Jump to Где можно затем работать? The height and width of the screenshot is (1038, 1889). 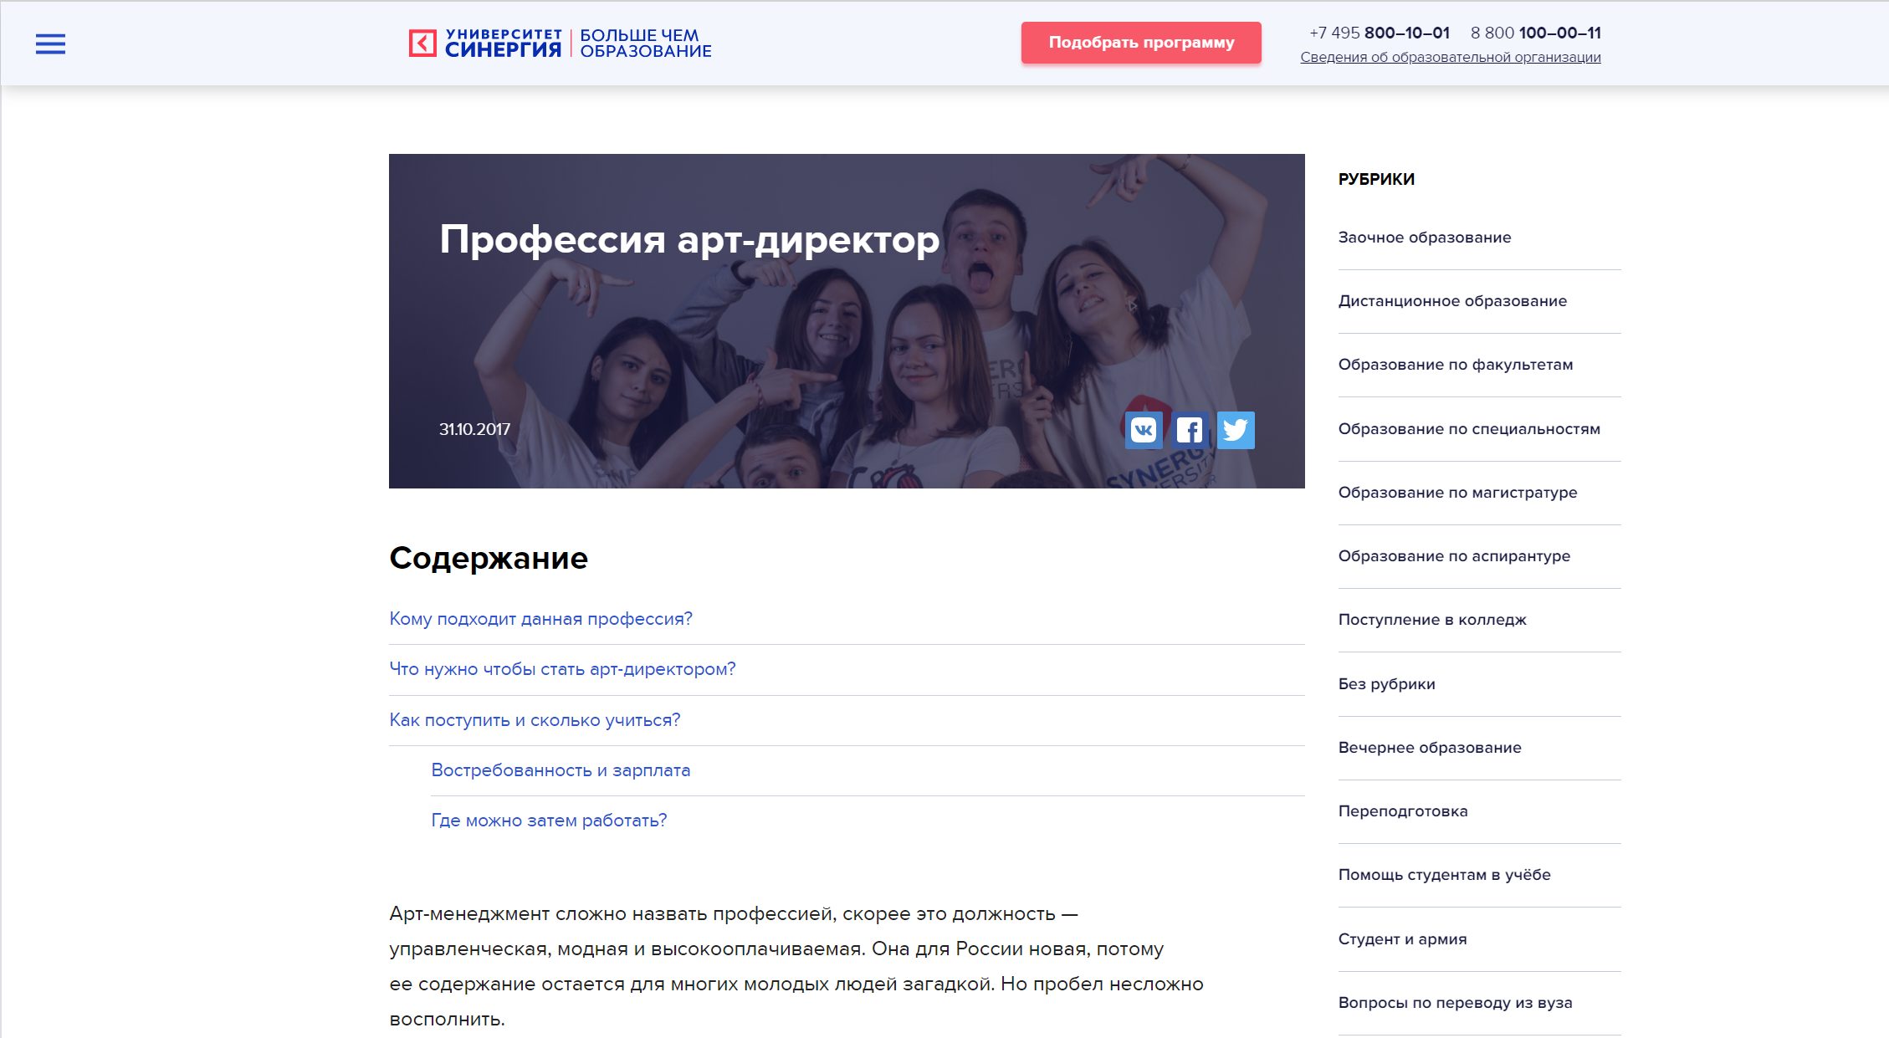(x=549, y=821)
